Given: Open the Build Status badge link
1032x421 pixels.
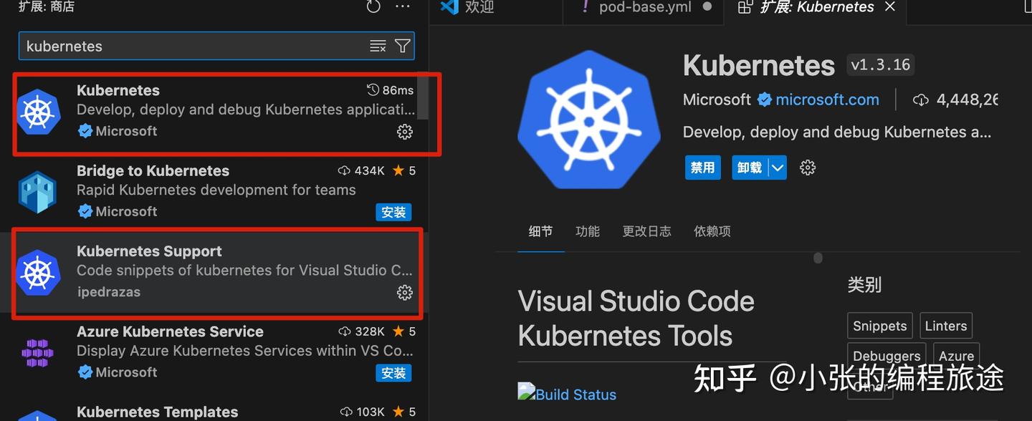Looking at the screenshot, I should coord(567,394).
